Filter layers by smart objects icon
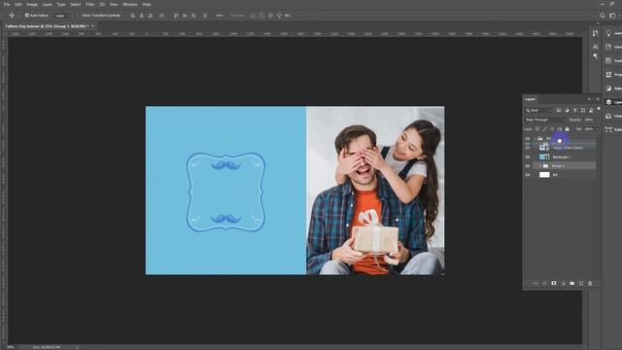The image size is (622, 350). pos(591,110)
